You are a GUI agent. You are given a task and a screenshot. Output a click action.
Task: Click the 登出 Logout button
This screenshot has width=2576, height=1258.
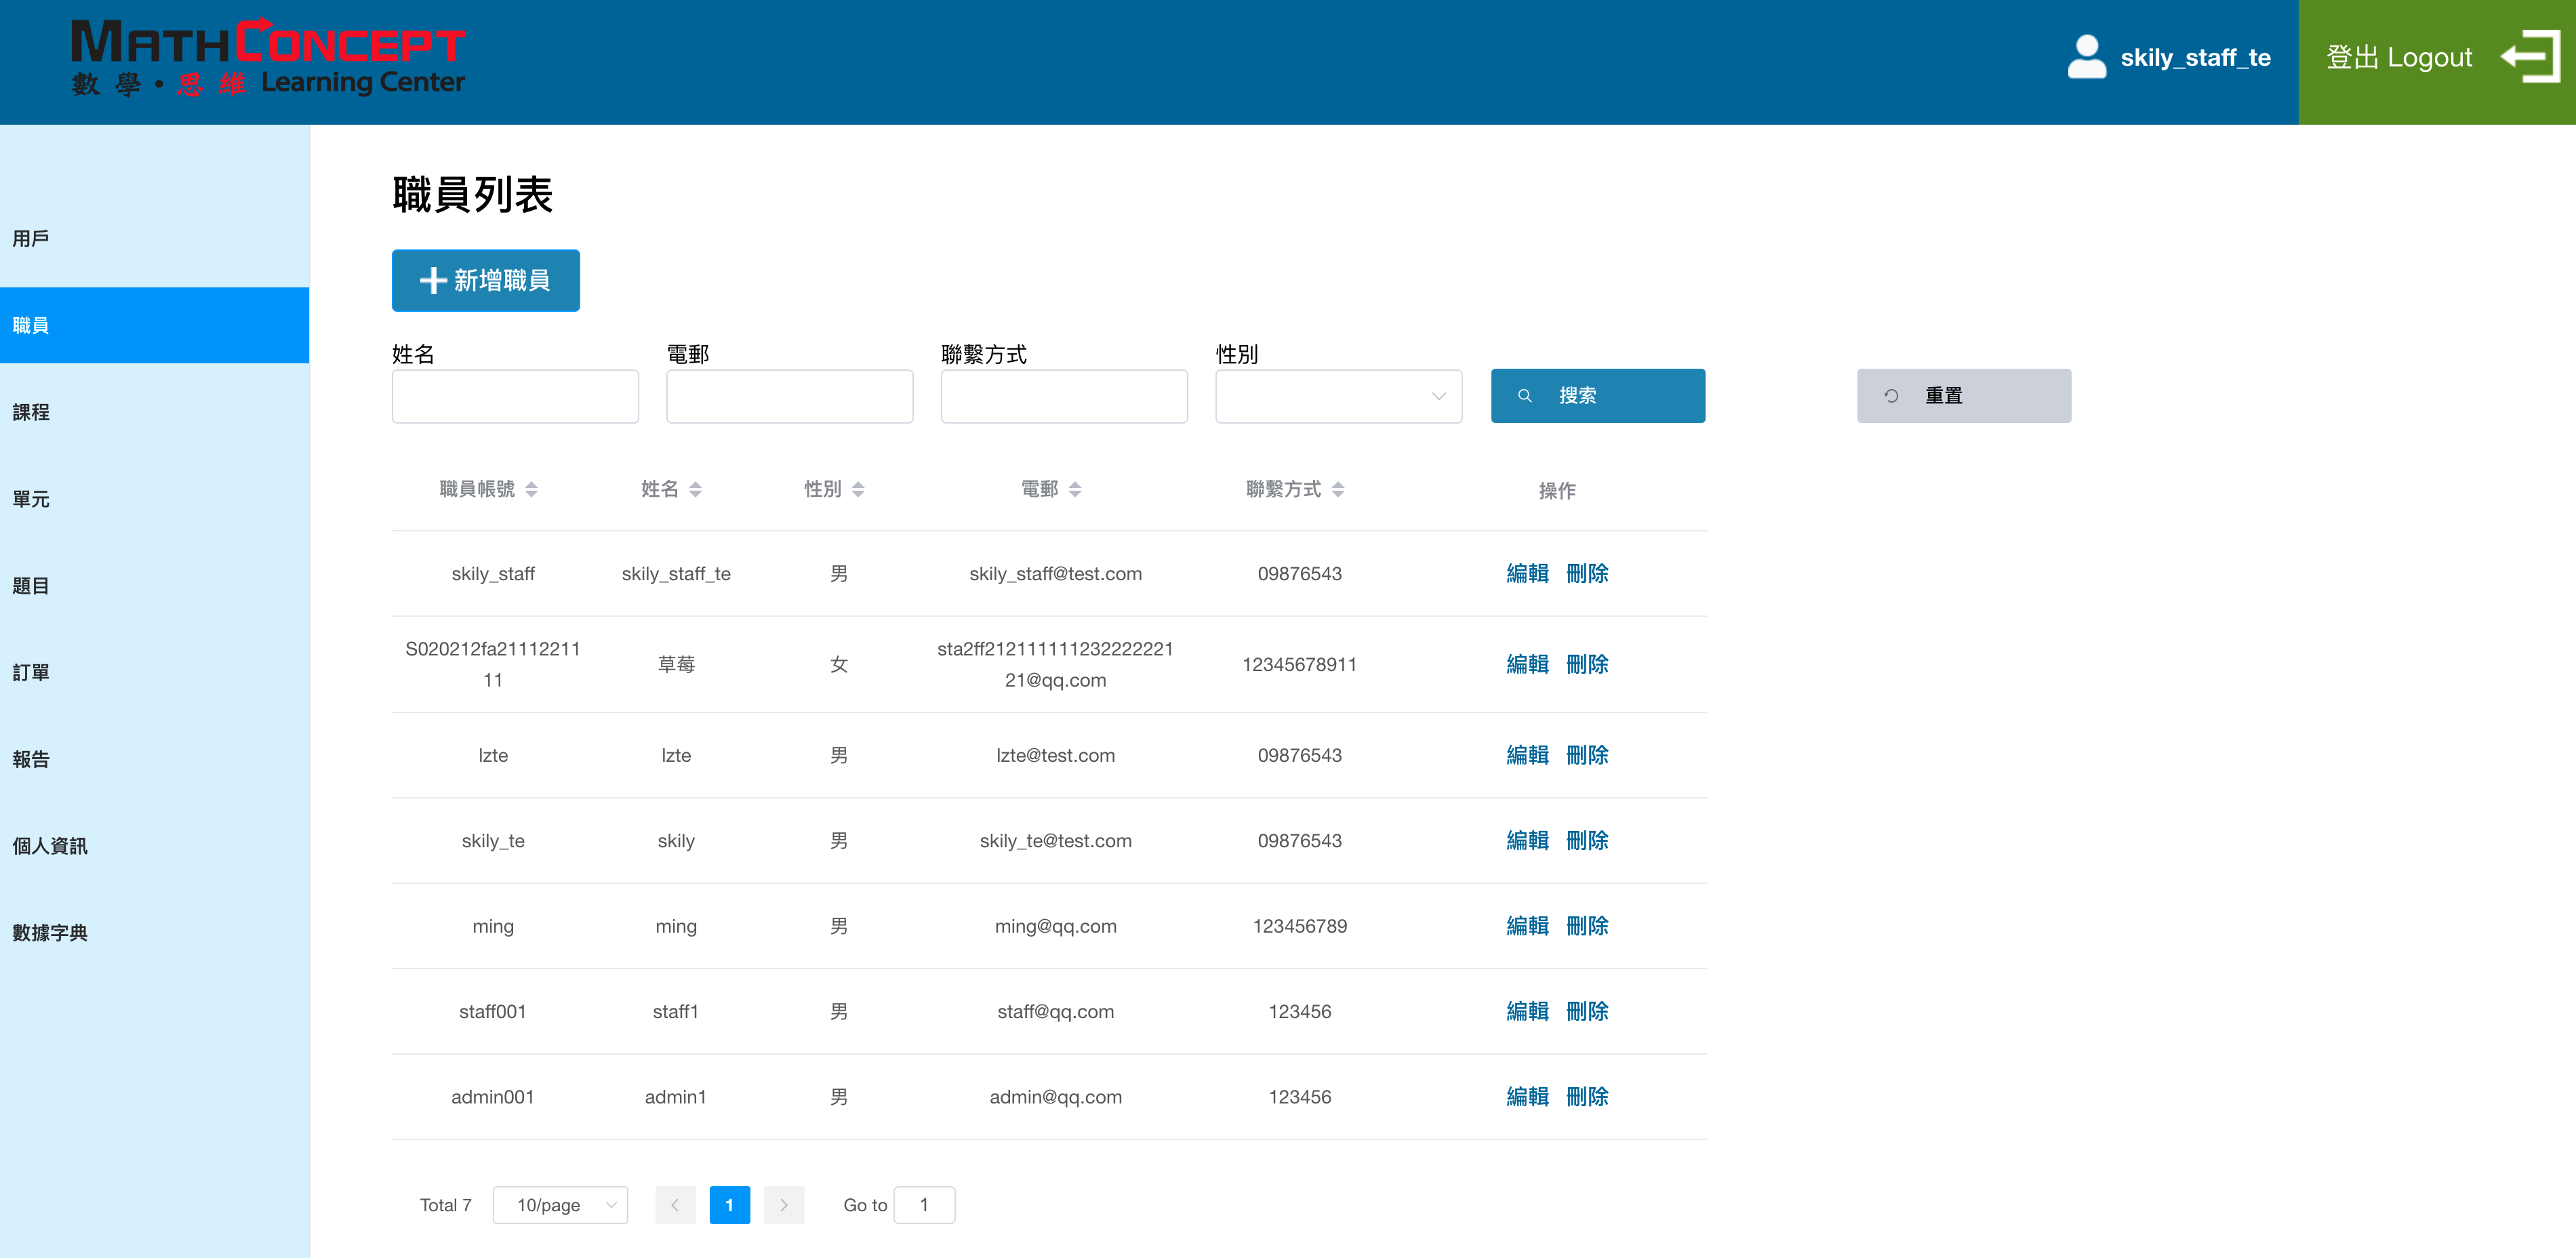click(2437, 62)
